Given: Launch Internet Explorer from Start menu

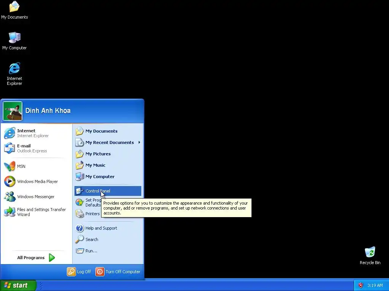Looking at the screenshot, I should (x=9, y=133).
